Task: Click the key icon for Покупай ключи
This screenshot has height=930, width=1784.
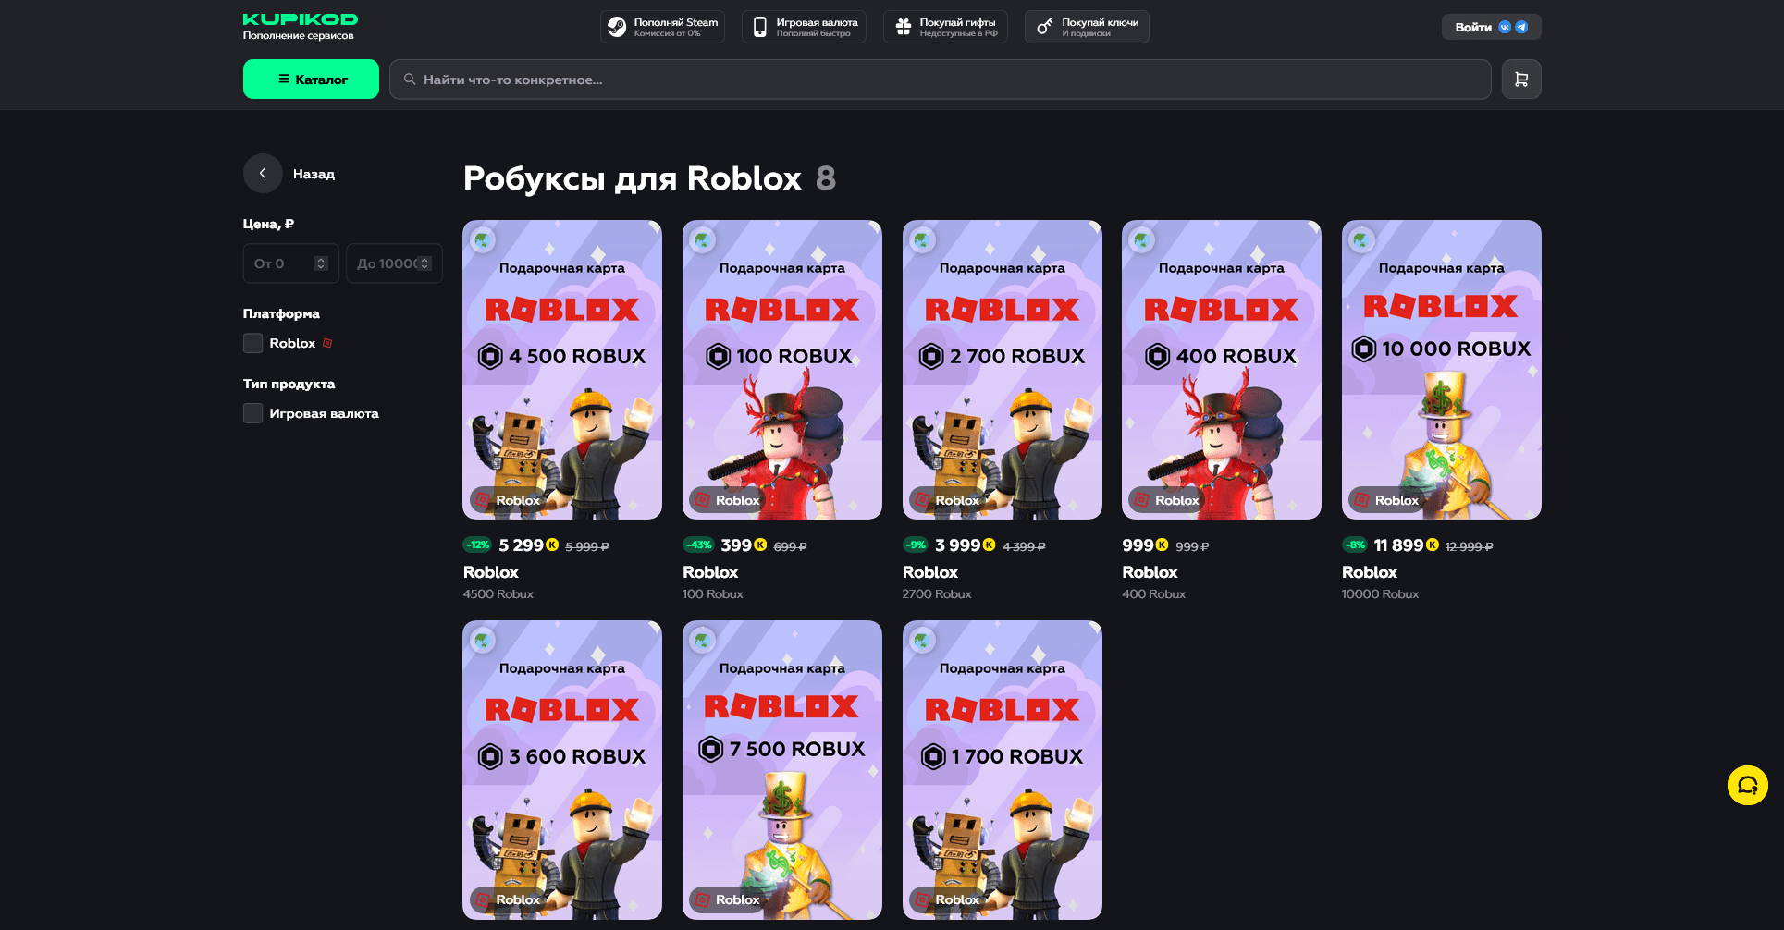Action: point(1044,28)
